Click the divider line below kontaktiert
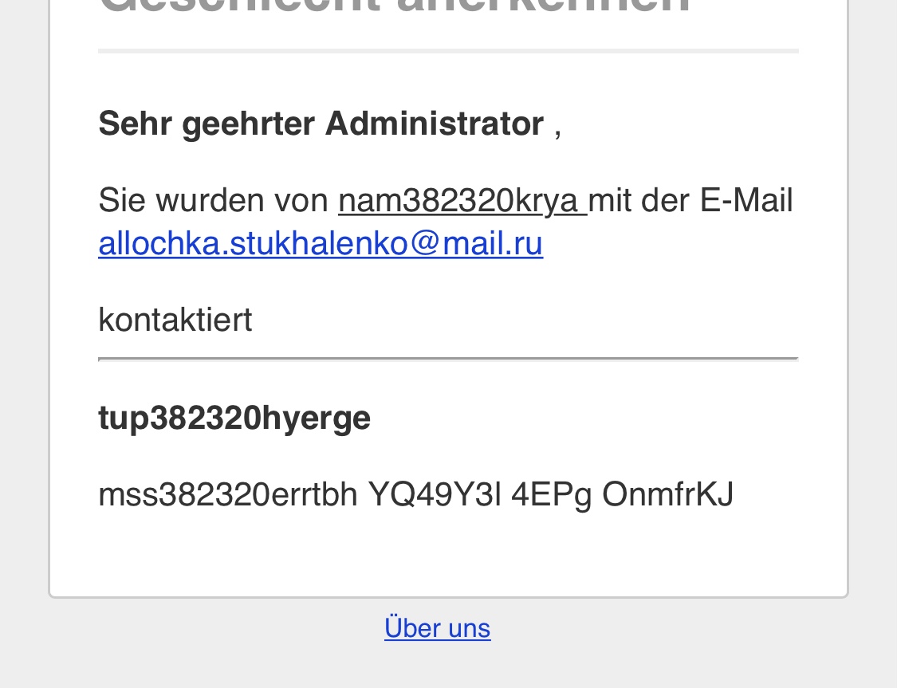This screenshot has width=897, height=688. pyautogui.click(x=448, y=360)
